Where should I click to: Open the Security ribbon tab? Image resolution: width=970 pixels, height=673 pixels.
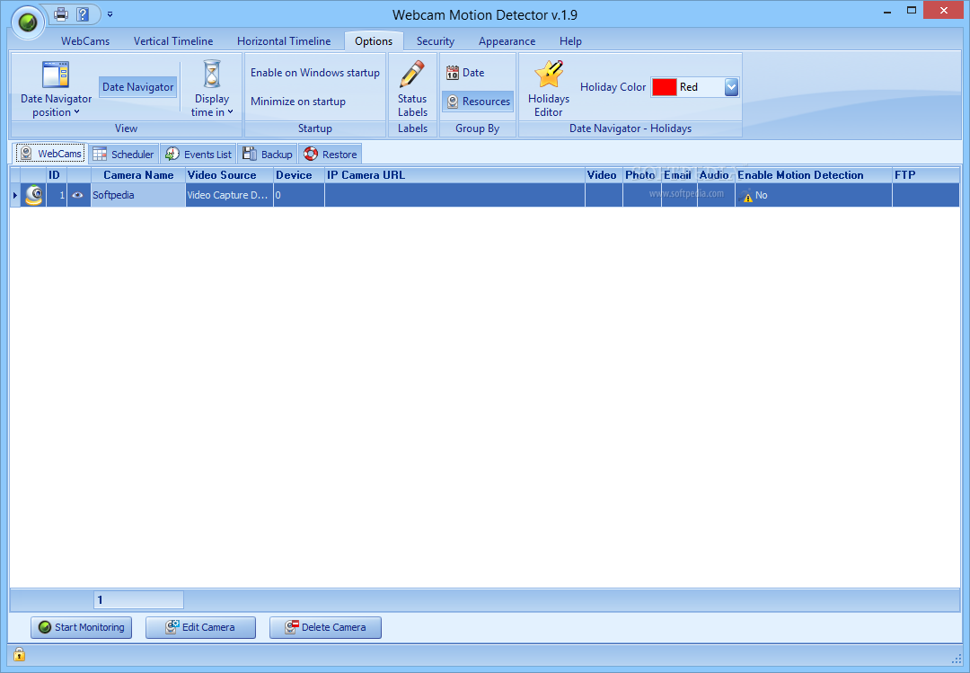point(436,40)
